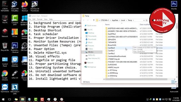This screenshot has height=102, width=181.
Task: Switch to details view layout button
Action: click(173, 82)
